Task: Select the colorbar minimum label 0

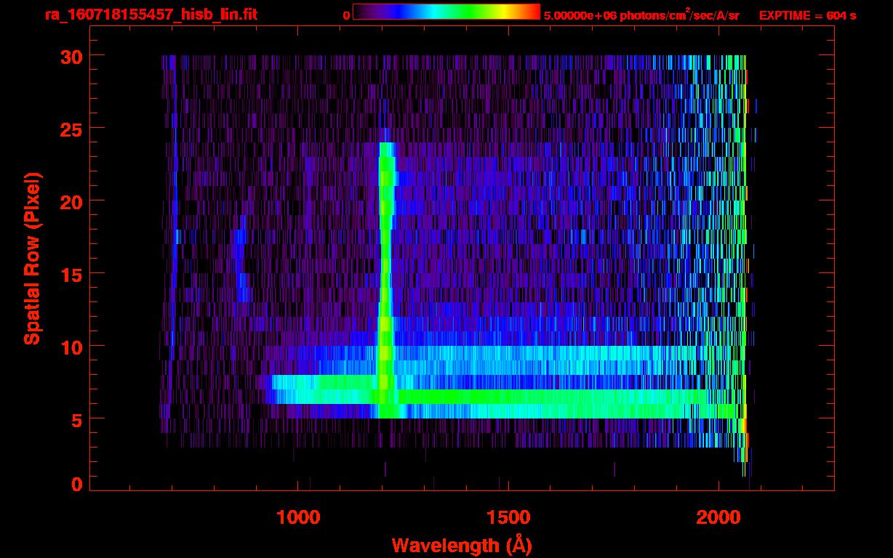Action: click(346, 15)
